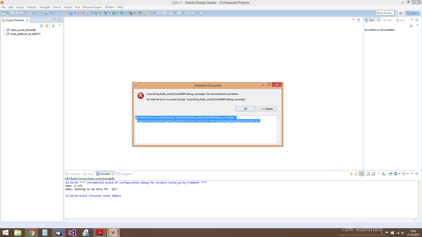Open Adobe Reader from taskbar
The height and width of the screenshot is (237, 422).
99,232
